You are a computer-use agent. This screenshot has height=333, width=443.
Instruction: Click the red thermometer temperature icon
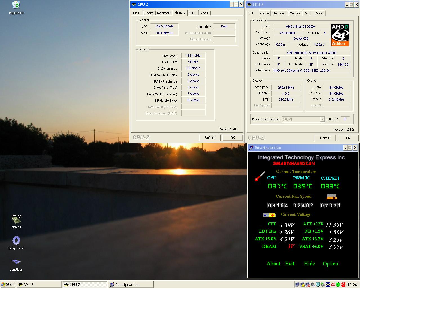260,176
